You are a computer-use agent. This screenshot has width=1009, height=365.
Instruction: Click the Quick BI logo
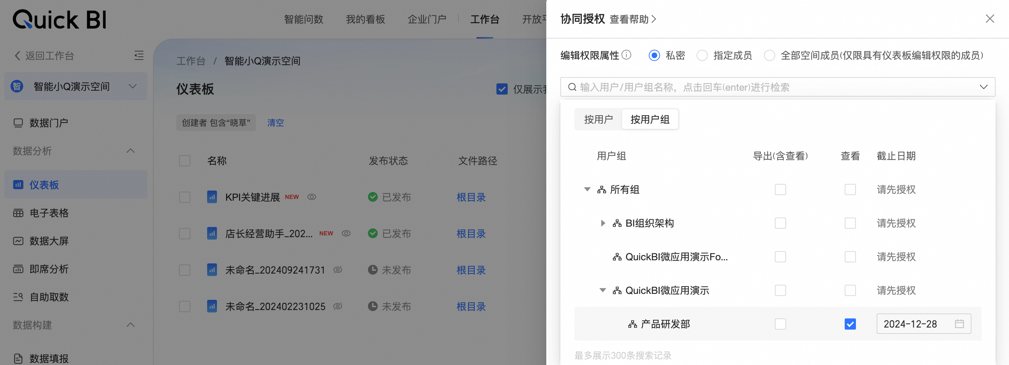click(x=60, y=20)
